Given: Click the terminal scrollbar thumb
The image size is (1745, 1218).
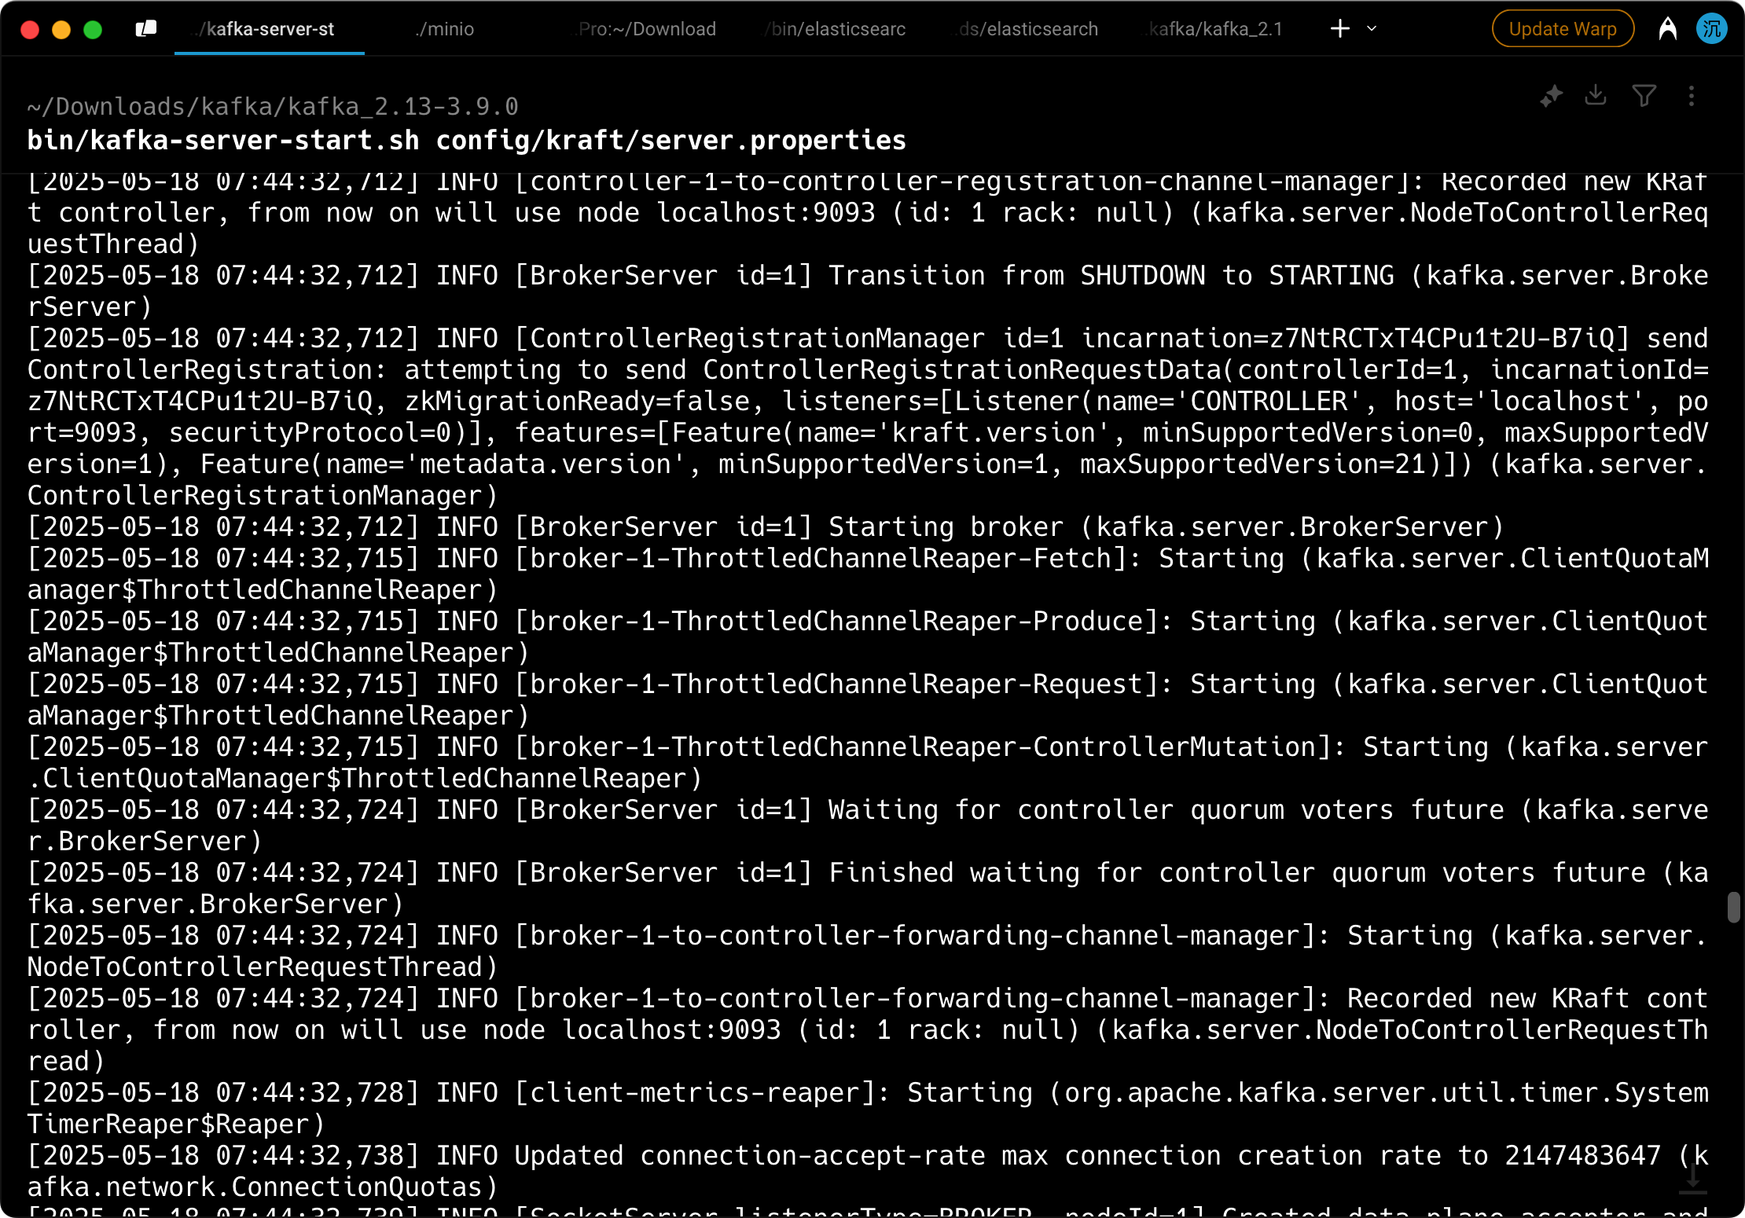Looking at the screenshot, I should pos(1733,907).
